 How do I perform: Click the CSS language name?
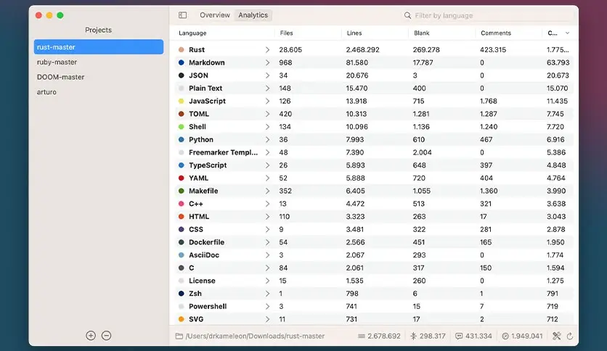tap(196, 230)
